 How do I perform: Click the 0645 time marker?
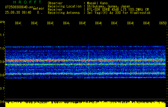coord(82,23)
